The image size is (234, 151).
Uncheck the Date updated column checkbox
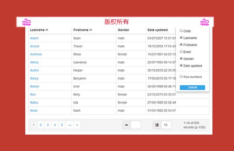pyautogui.click(x=182, y=66)
